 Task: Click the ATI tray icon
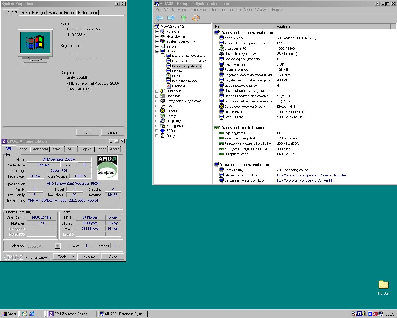pyautogui.click(x=375, y=314)
